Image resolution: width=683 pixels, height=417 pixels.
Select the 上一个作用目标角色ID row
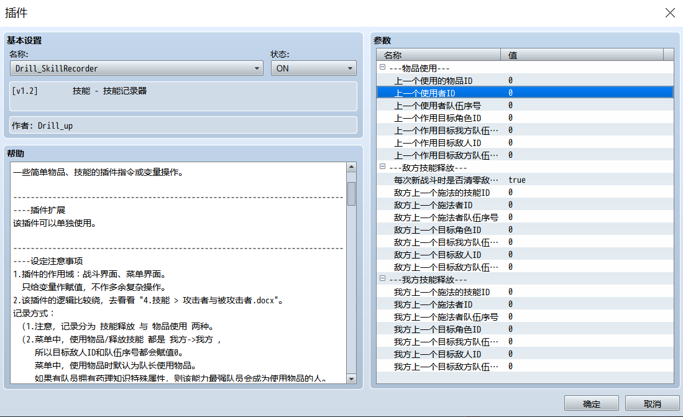coord(525,118)
